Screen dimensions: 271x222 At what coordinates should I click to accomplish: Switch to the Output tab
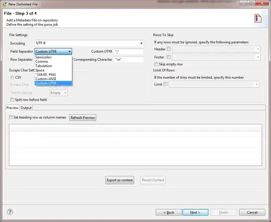[26, 108]
